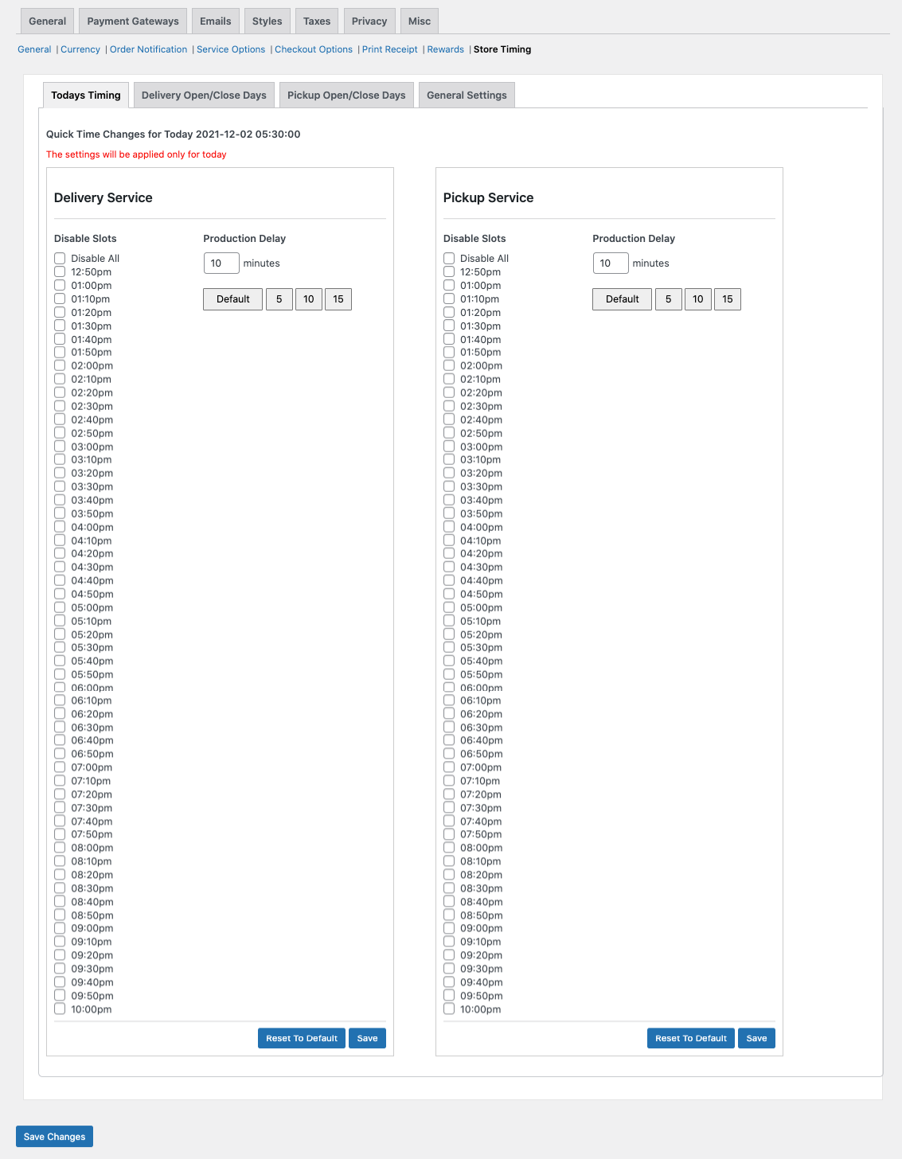Viewport: 902px width, 1159px height.
Task: Go to General Settings sub-tab
Action: [x=467, y=96]
